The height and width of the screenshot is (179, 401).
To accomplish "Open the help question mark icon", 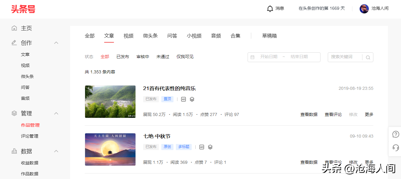I will point(396,134).
